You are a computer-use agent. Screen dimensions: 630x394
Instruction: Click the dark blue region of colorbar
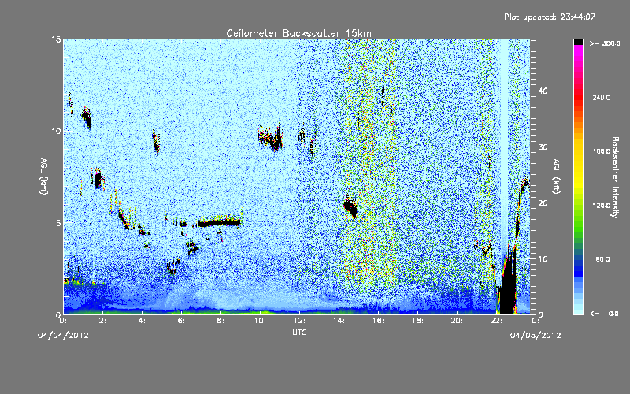[578, 267]
